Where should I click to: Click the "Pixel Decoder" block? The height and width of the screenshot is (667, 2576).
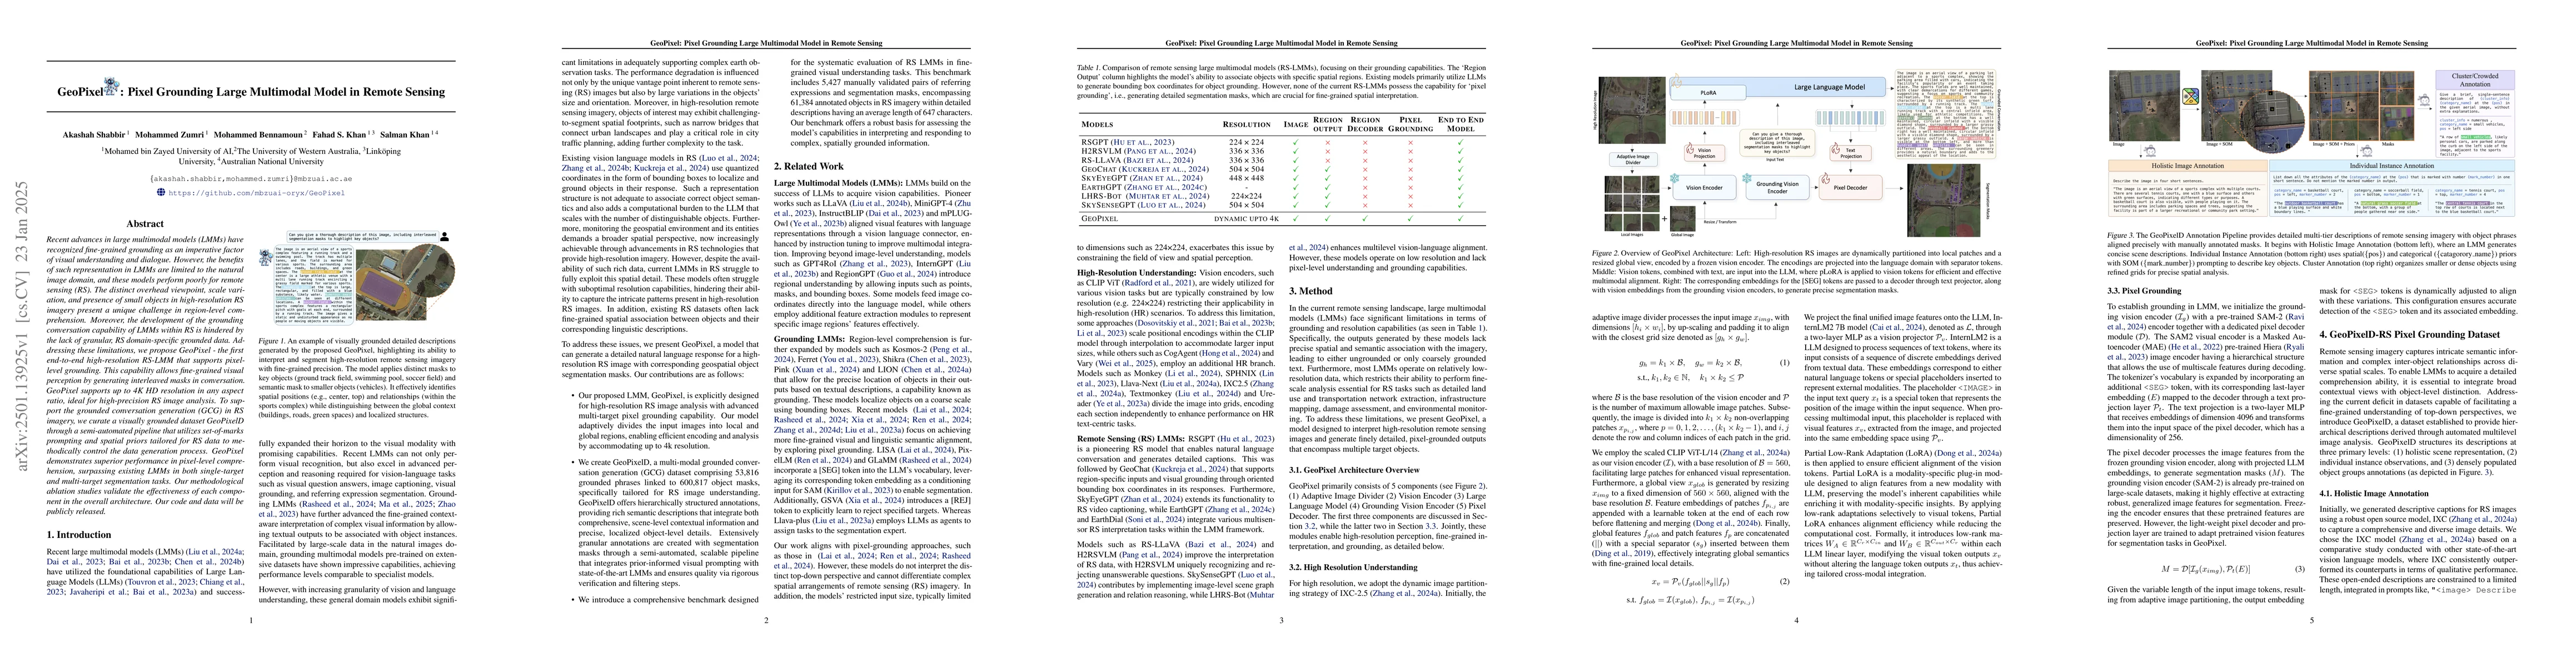point(1851,188)
